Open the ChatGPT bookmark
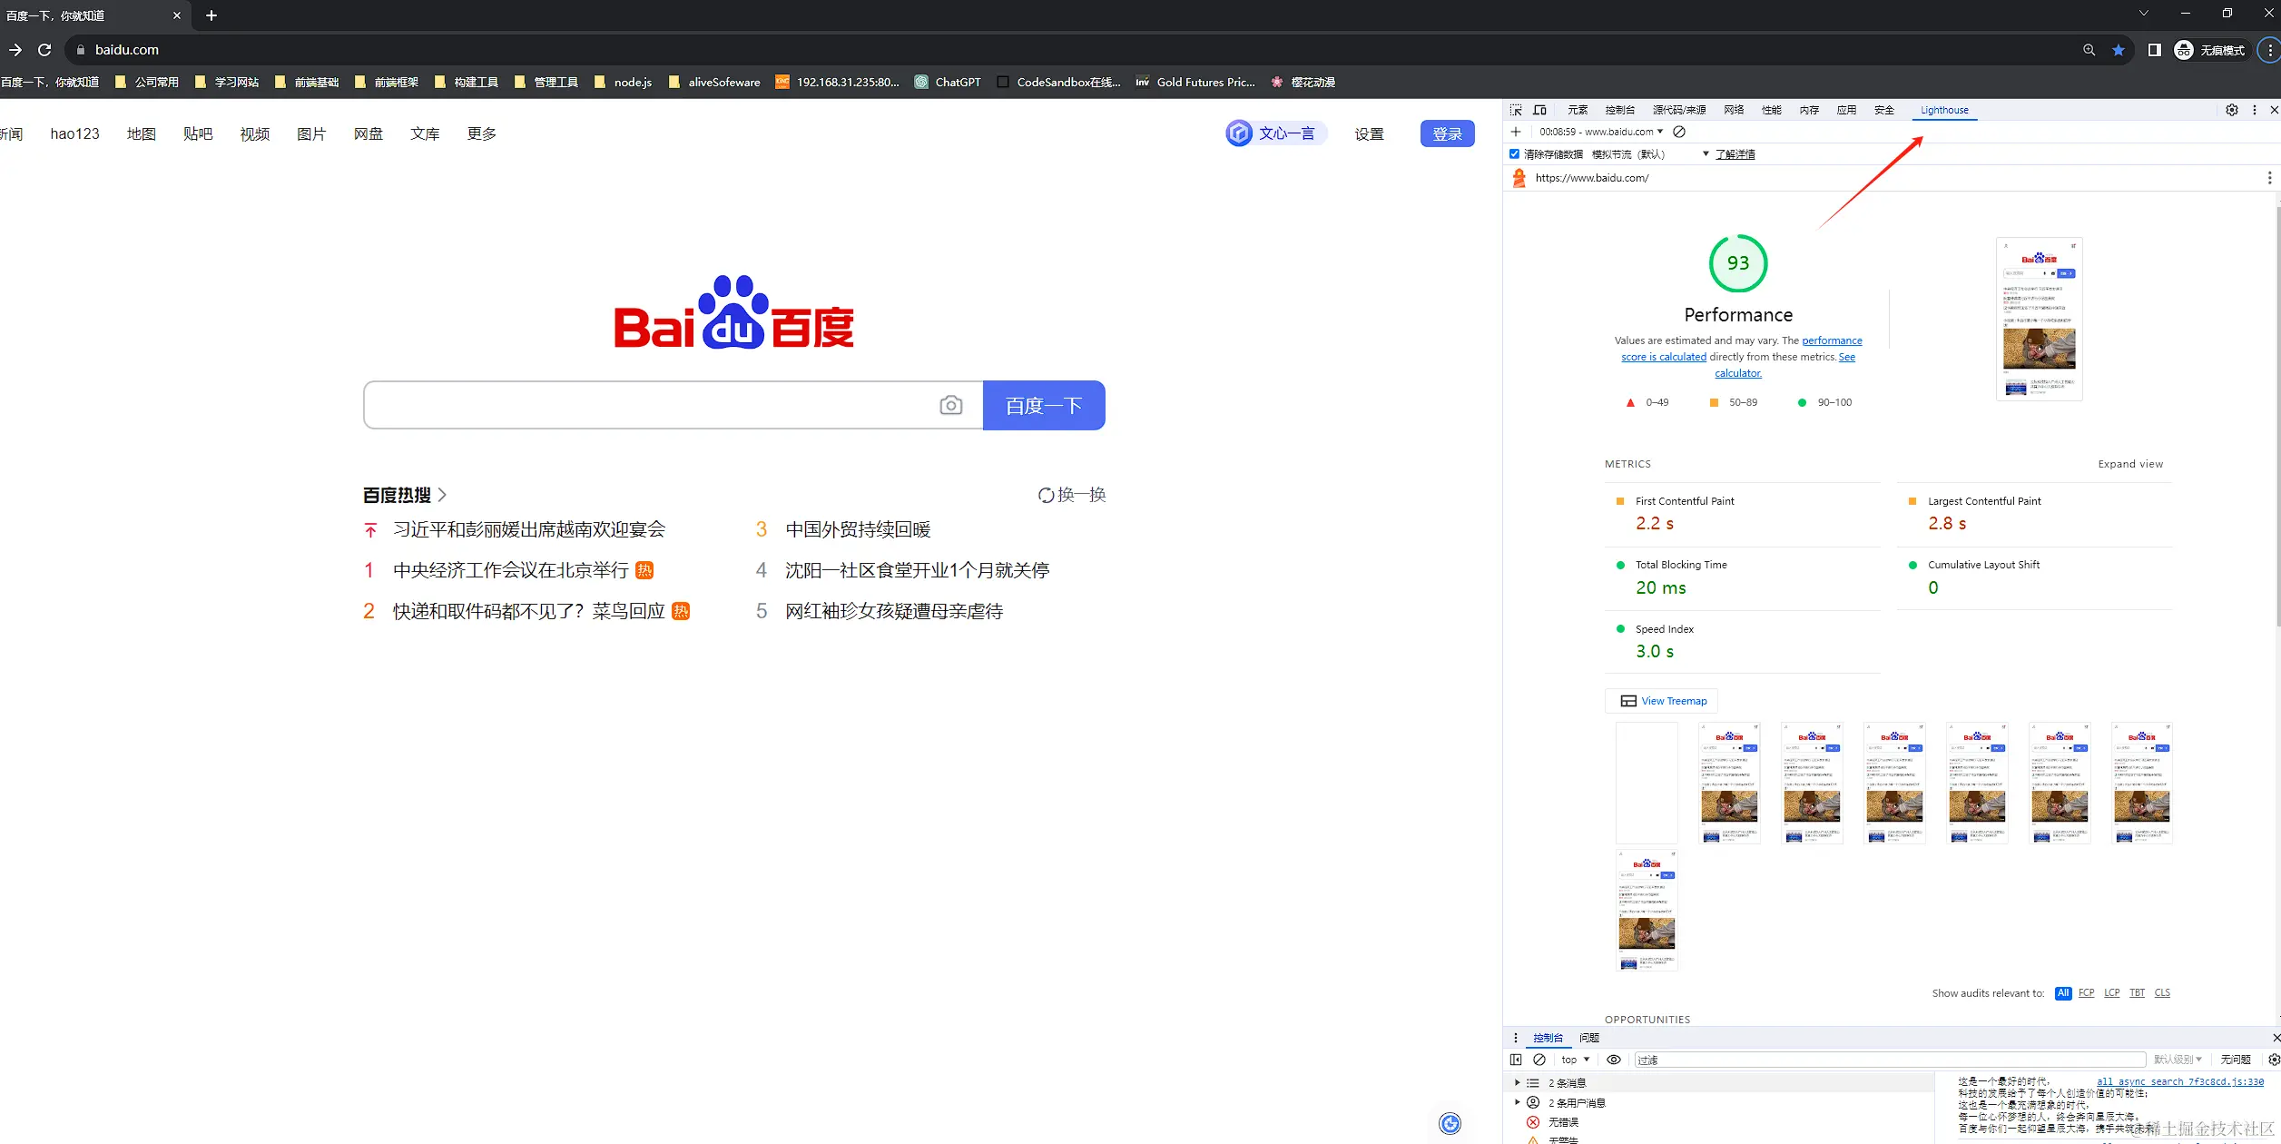 point(948,82)
